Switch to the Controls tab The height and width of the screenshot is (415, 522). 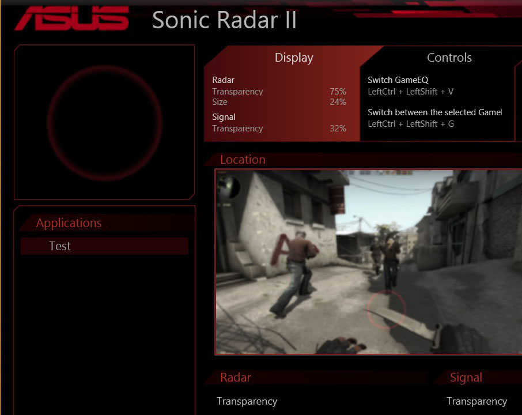pos(449,58)
